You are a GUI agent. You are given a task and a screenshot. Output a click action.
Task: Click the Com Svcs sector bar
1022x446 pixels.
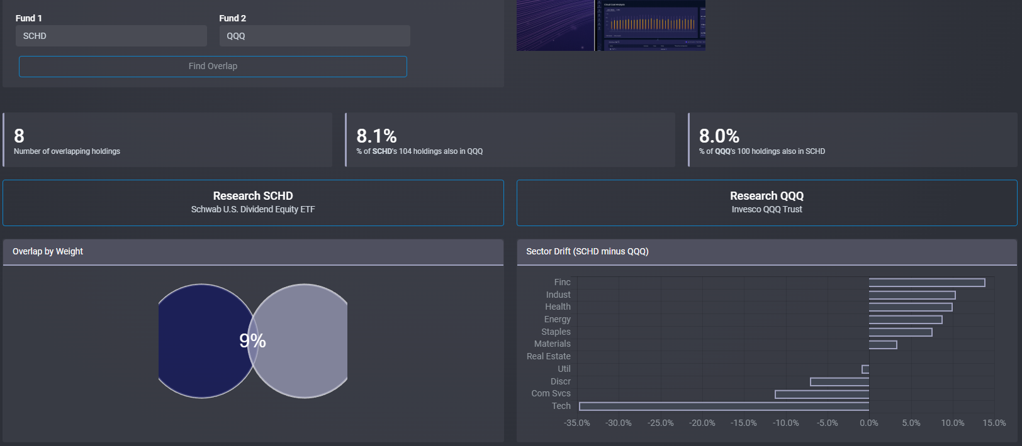point(822,394)
